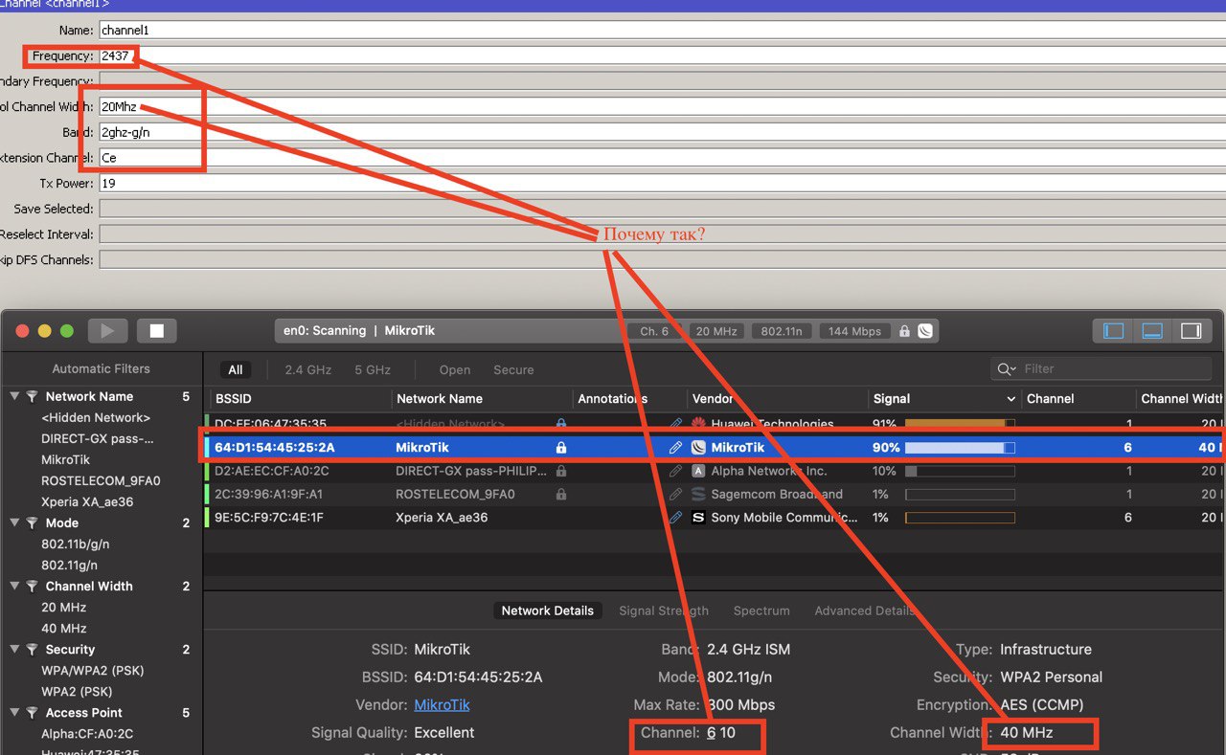Show only Secure networks
Screen dimensions: 1226x755
[x=513, y=369]
